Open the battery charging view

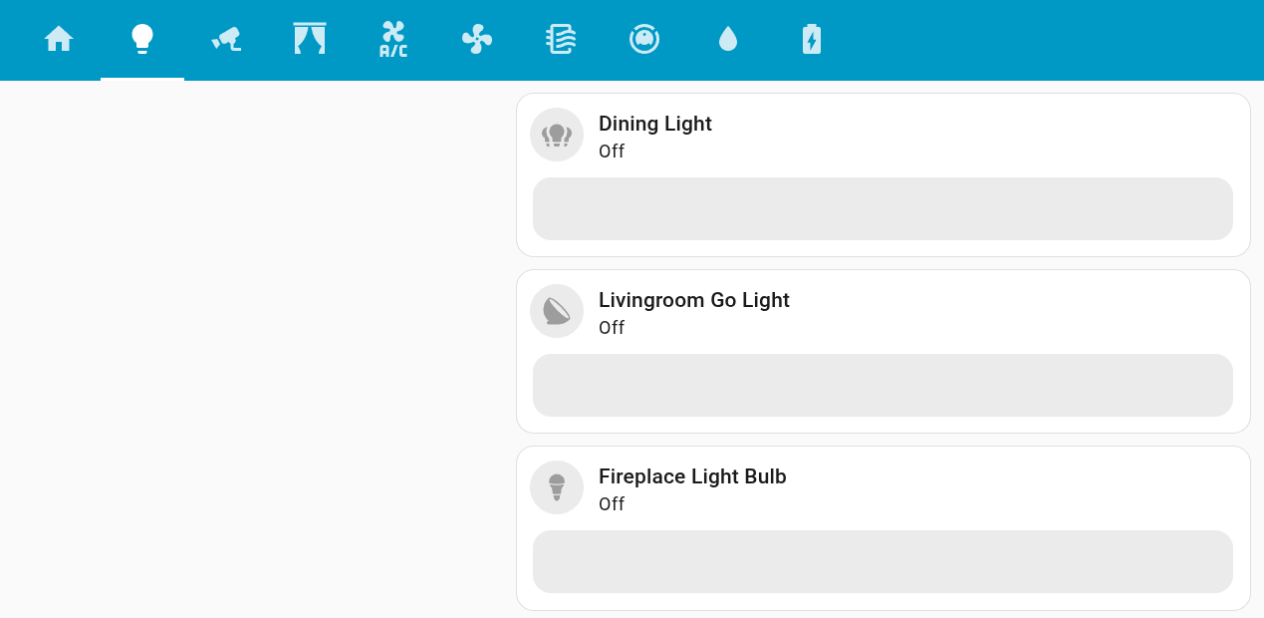click(812, 40)
